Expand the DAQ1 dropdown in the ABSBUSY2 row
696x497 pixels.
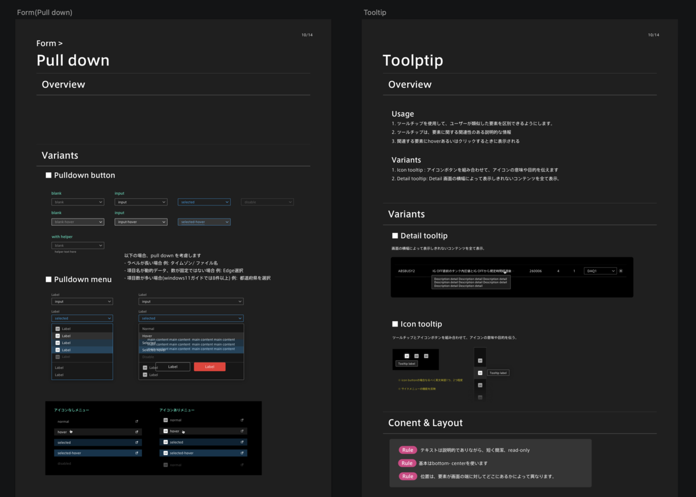[x=601, y=271]
